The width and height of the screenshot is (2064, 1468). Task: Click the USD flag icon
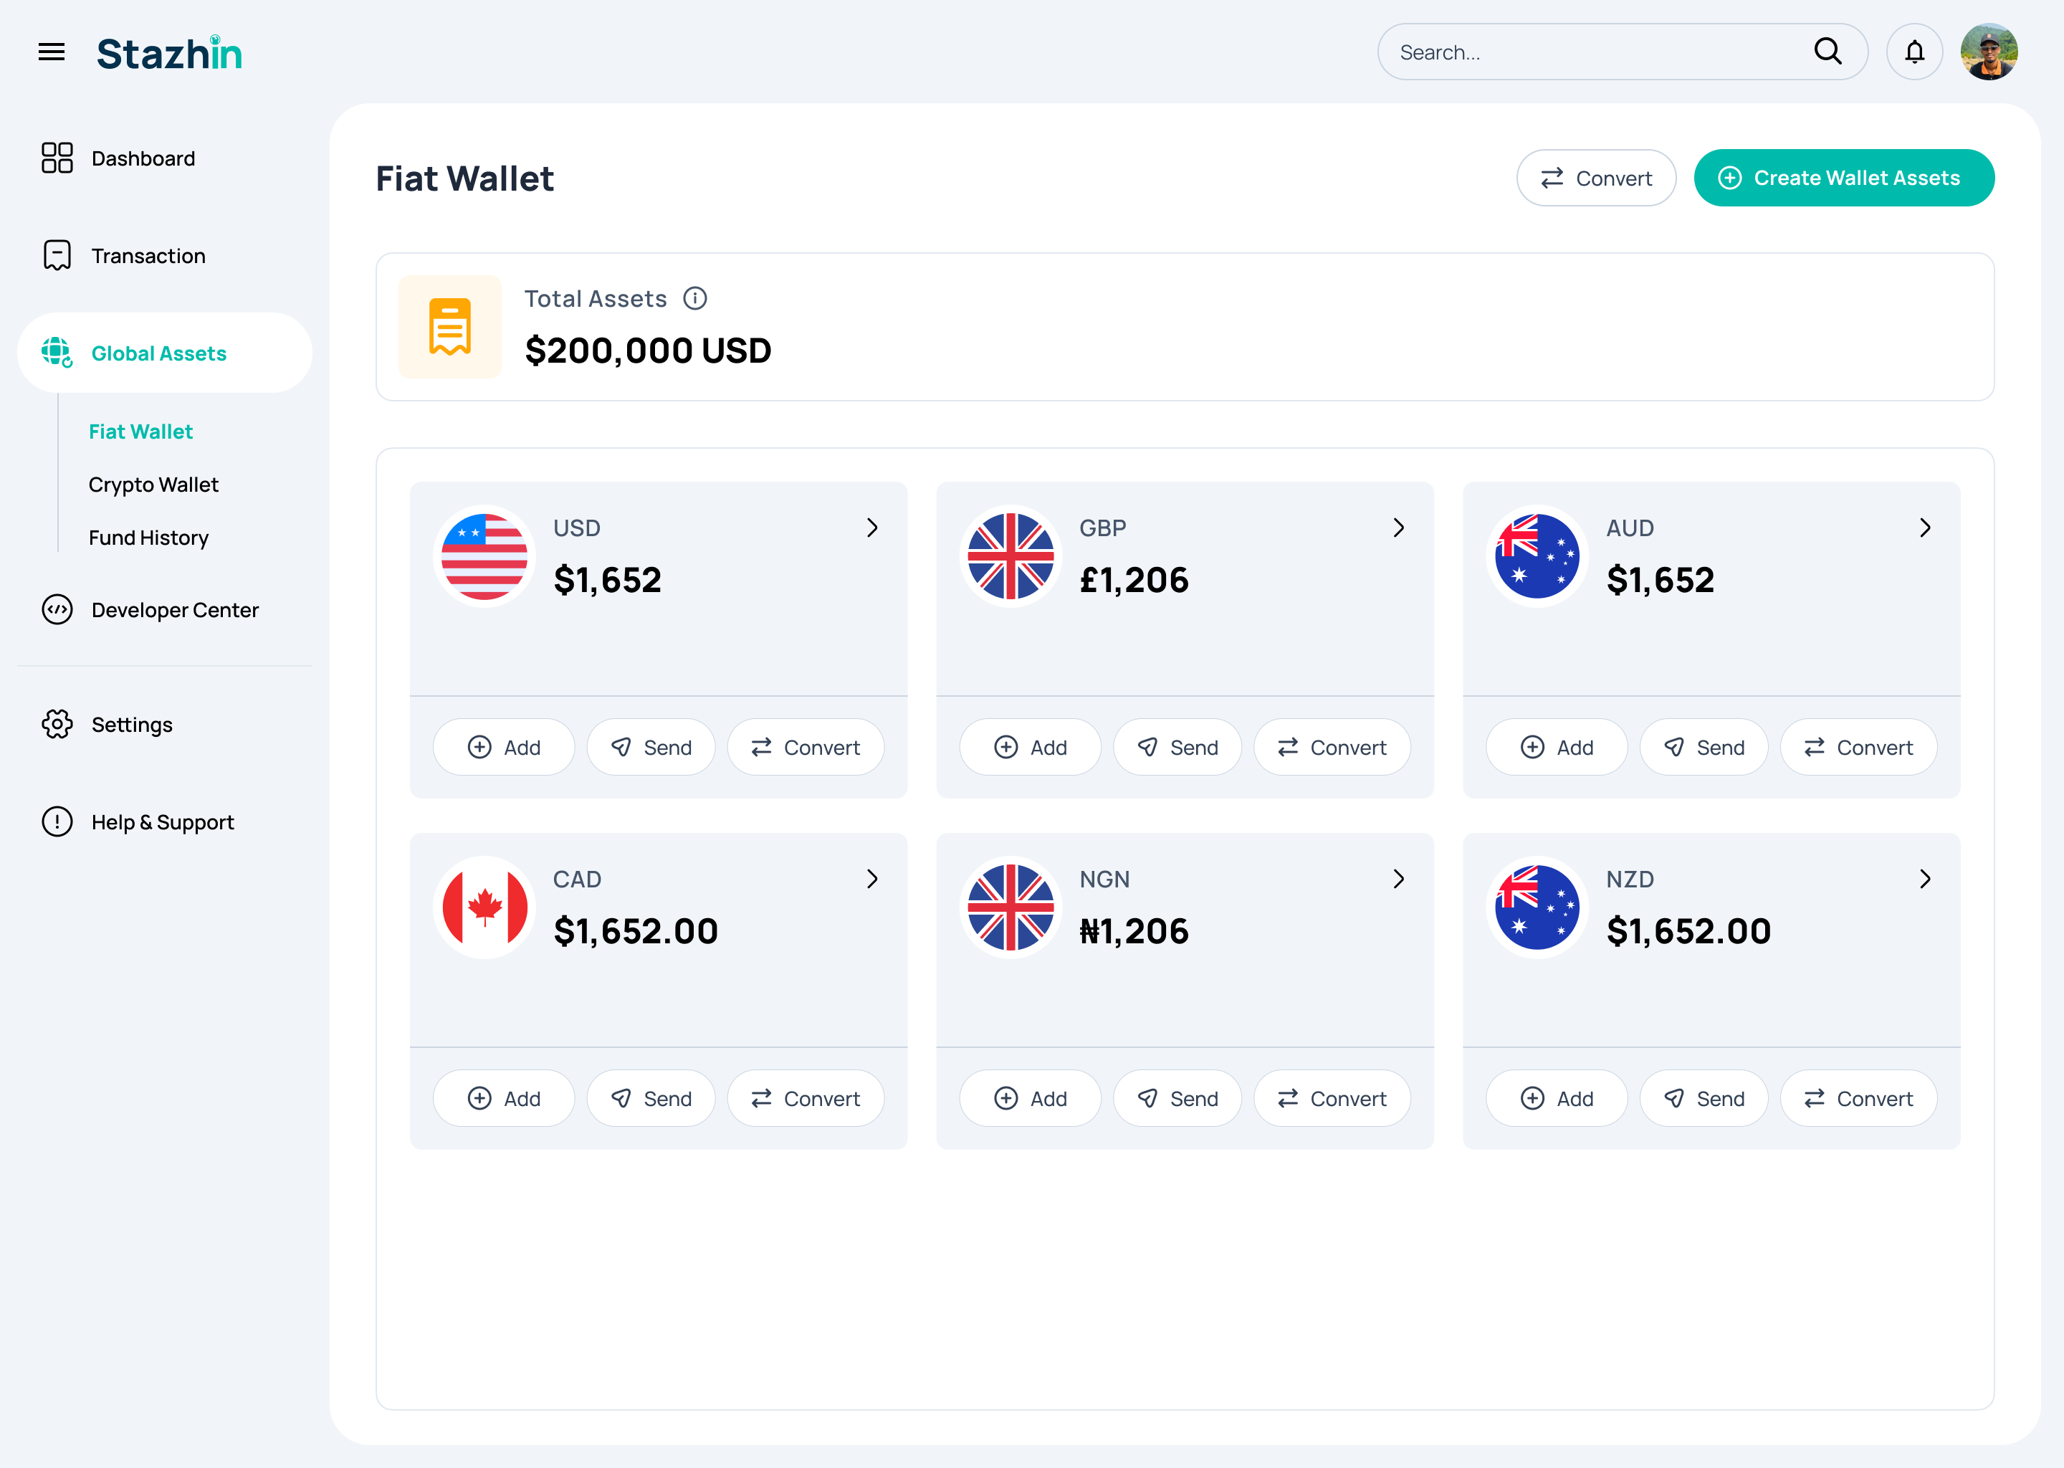tap(484, 556)
